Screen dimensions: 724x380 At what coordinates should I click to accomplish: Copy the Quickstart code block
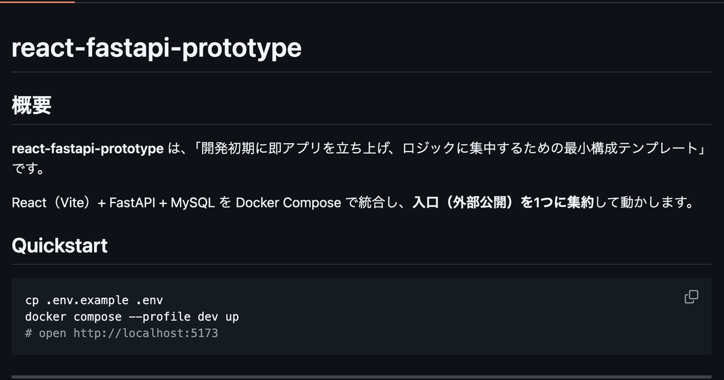[691, 297]
